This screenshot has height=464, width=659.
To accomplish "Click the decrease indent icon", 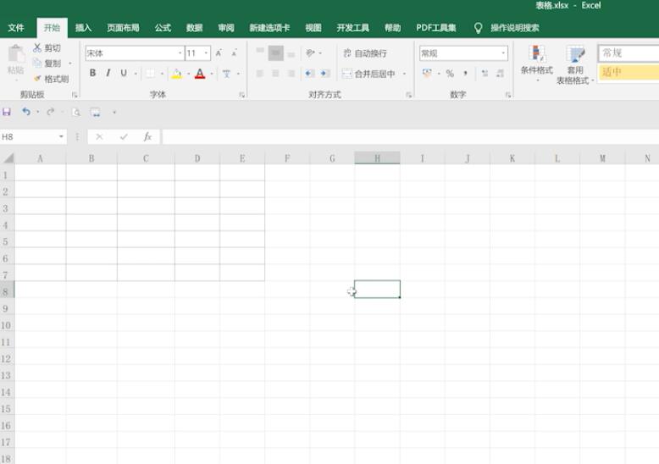I will [x=310, y=74].
